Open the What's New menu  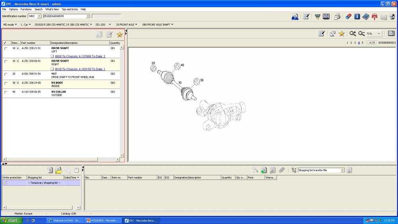pyautogui.click(x=52, y=9)
